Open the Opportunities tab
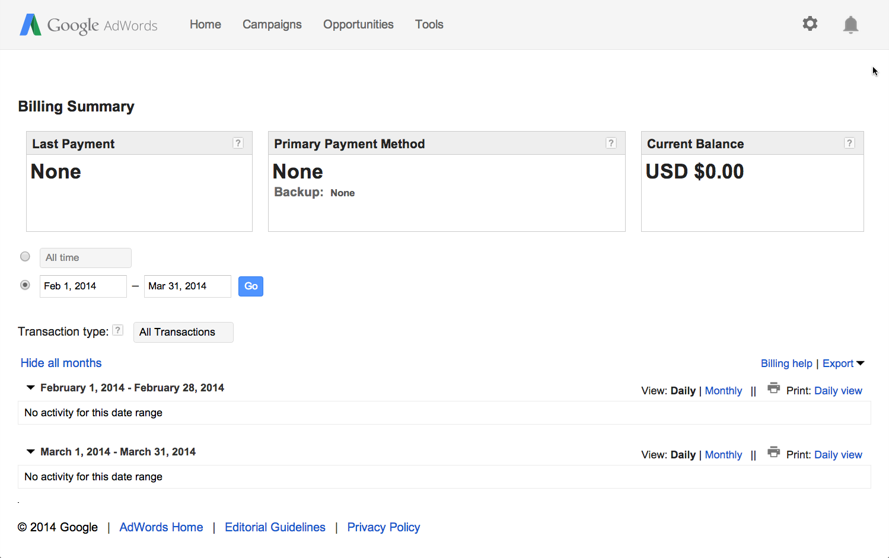This screenshot has width=889, height=558. tap(358, 24)
